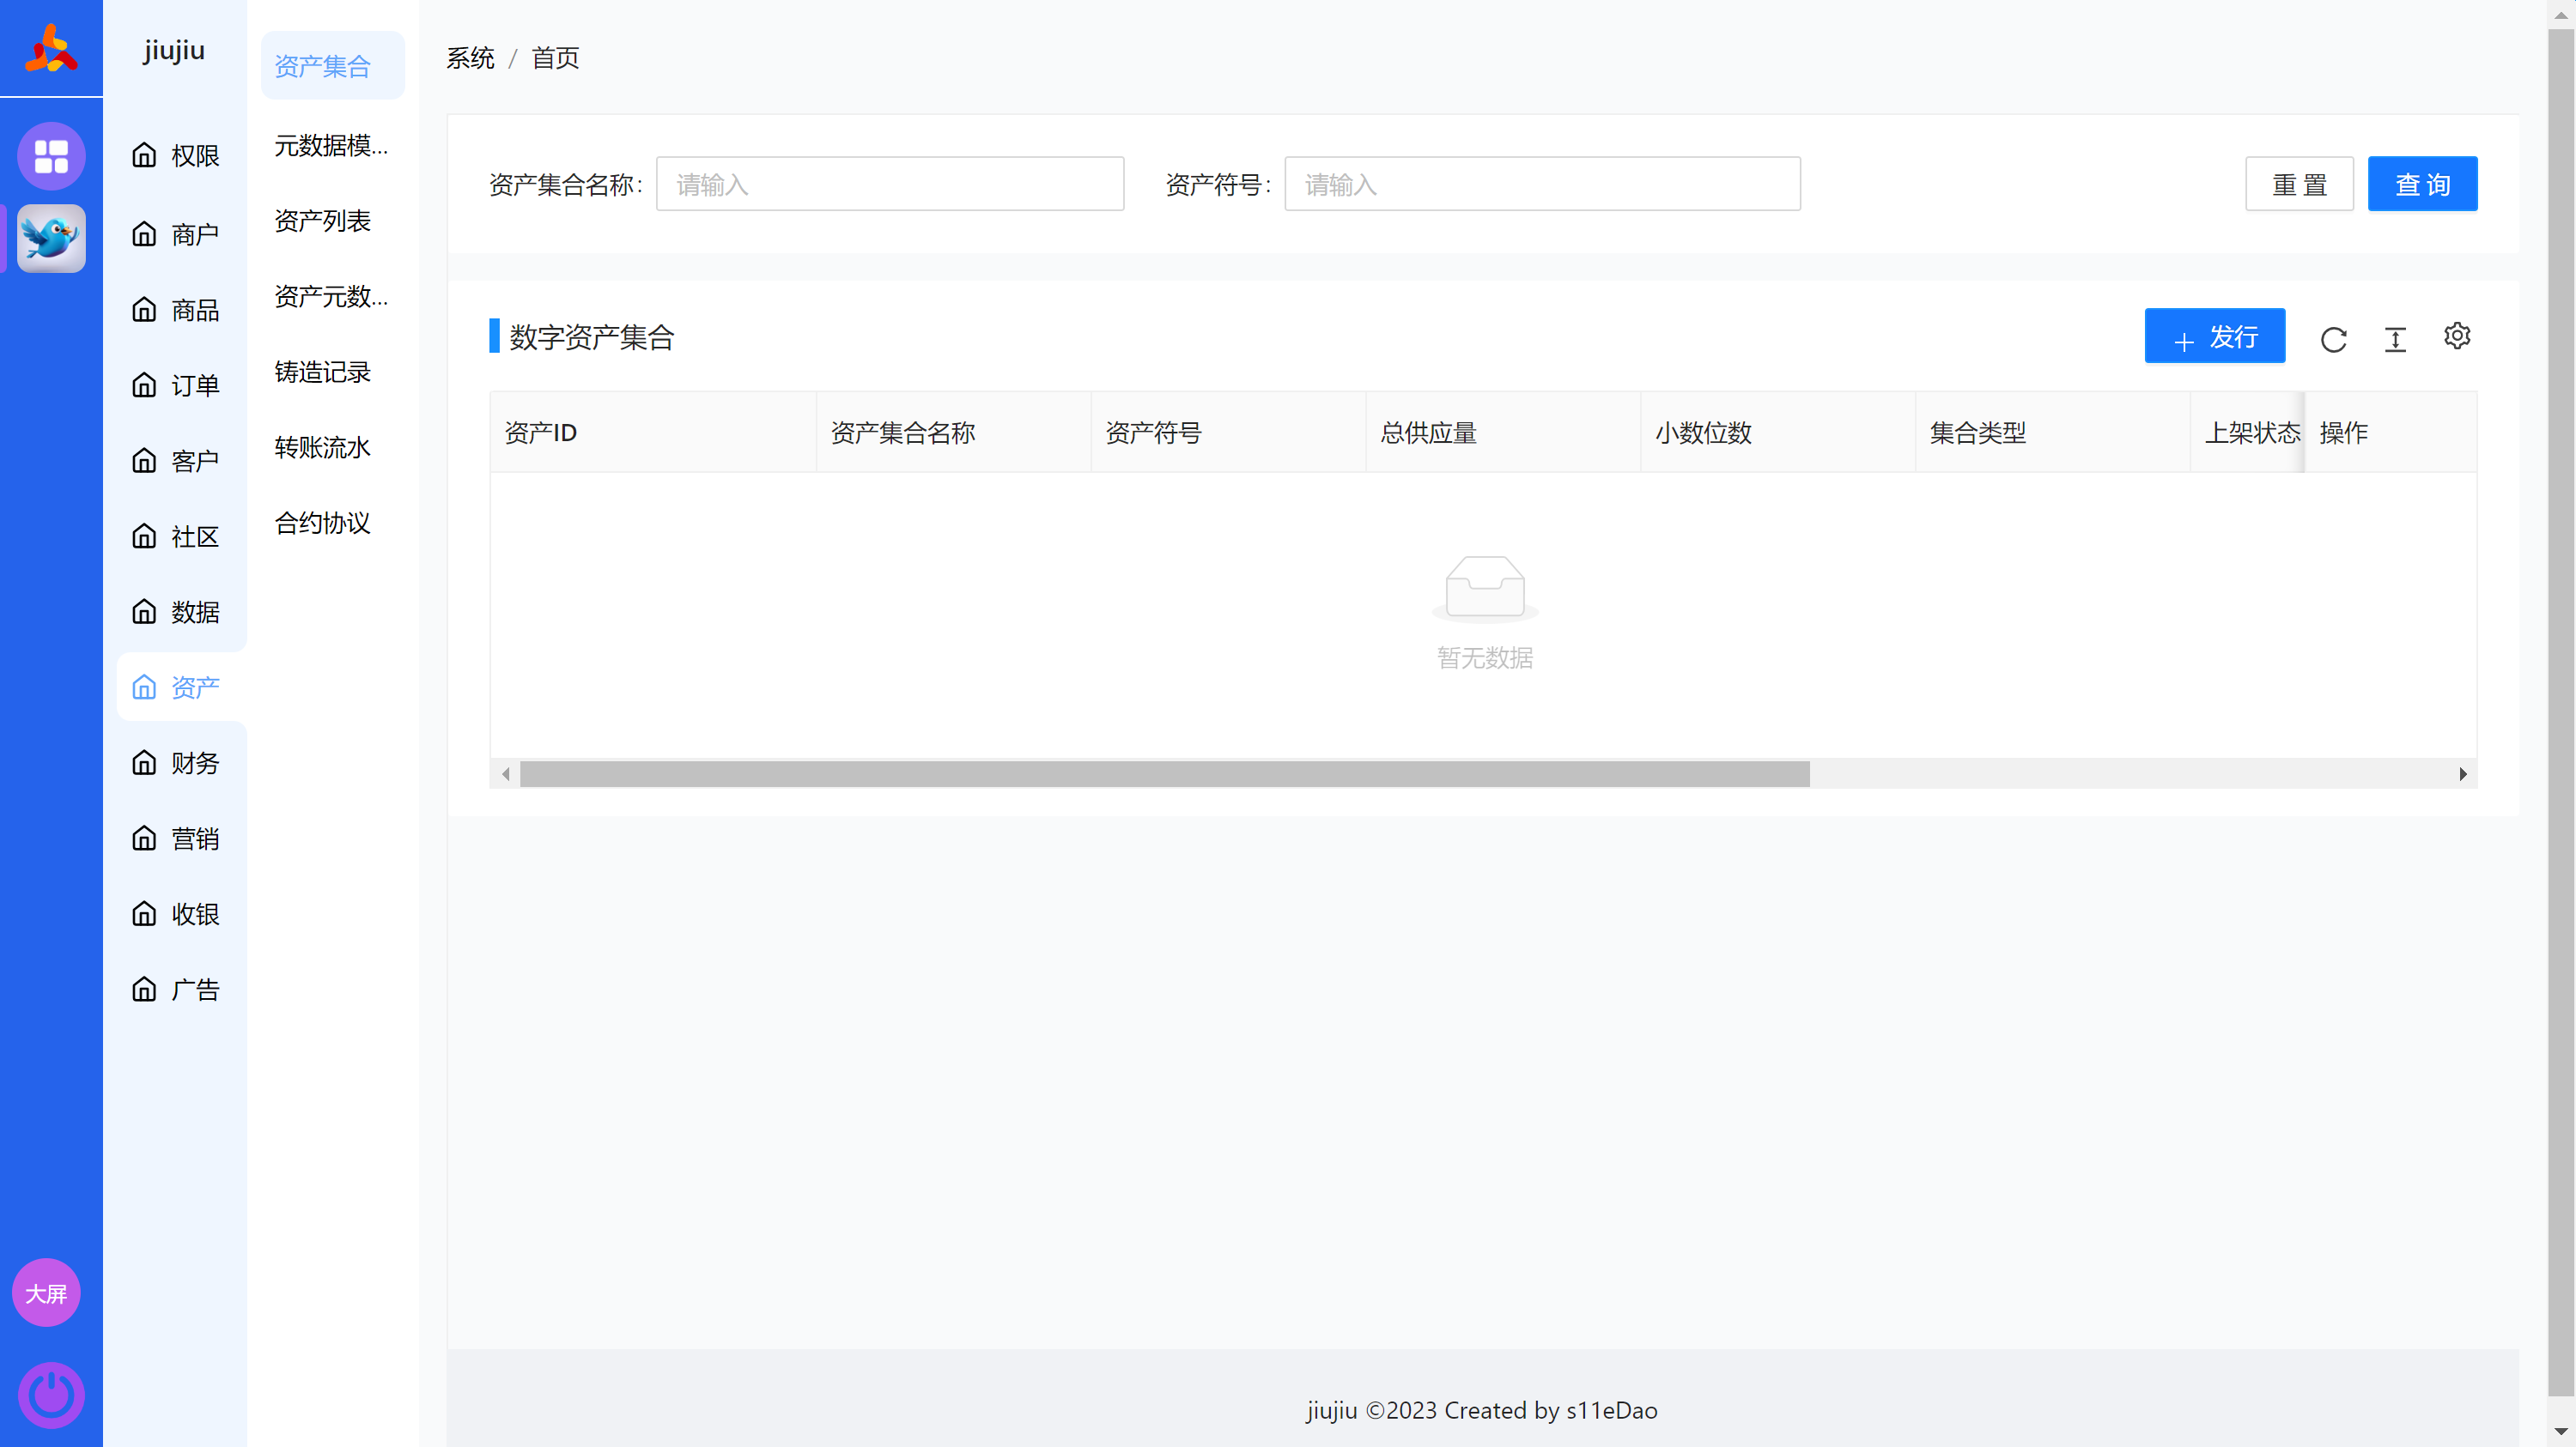
Task: Click the 查询 search button
Action: pyautogui.click(x=2422, y=184)
